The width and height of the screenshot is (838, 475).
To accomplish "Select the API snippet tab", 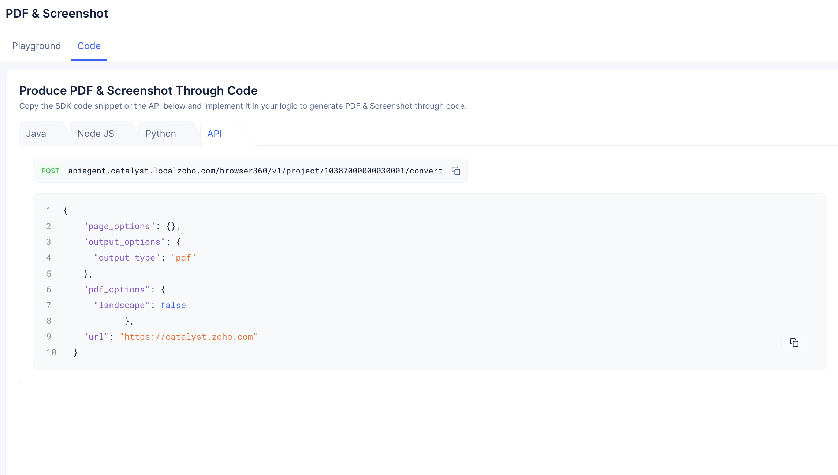I will tap(215, 134).
